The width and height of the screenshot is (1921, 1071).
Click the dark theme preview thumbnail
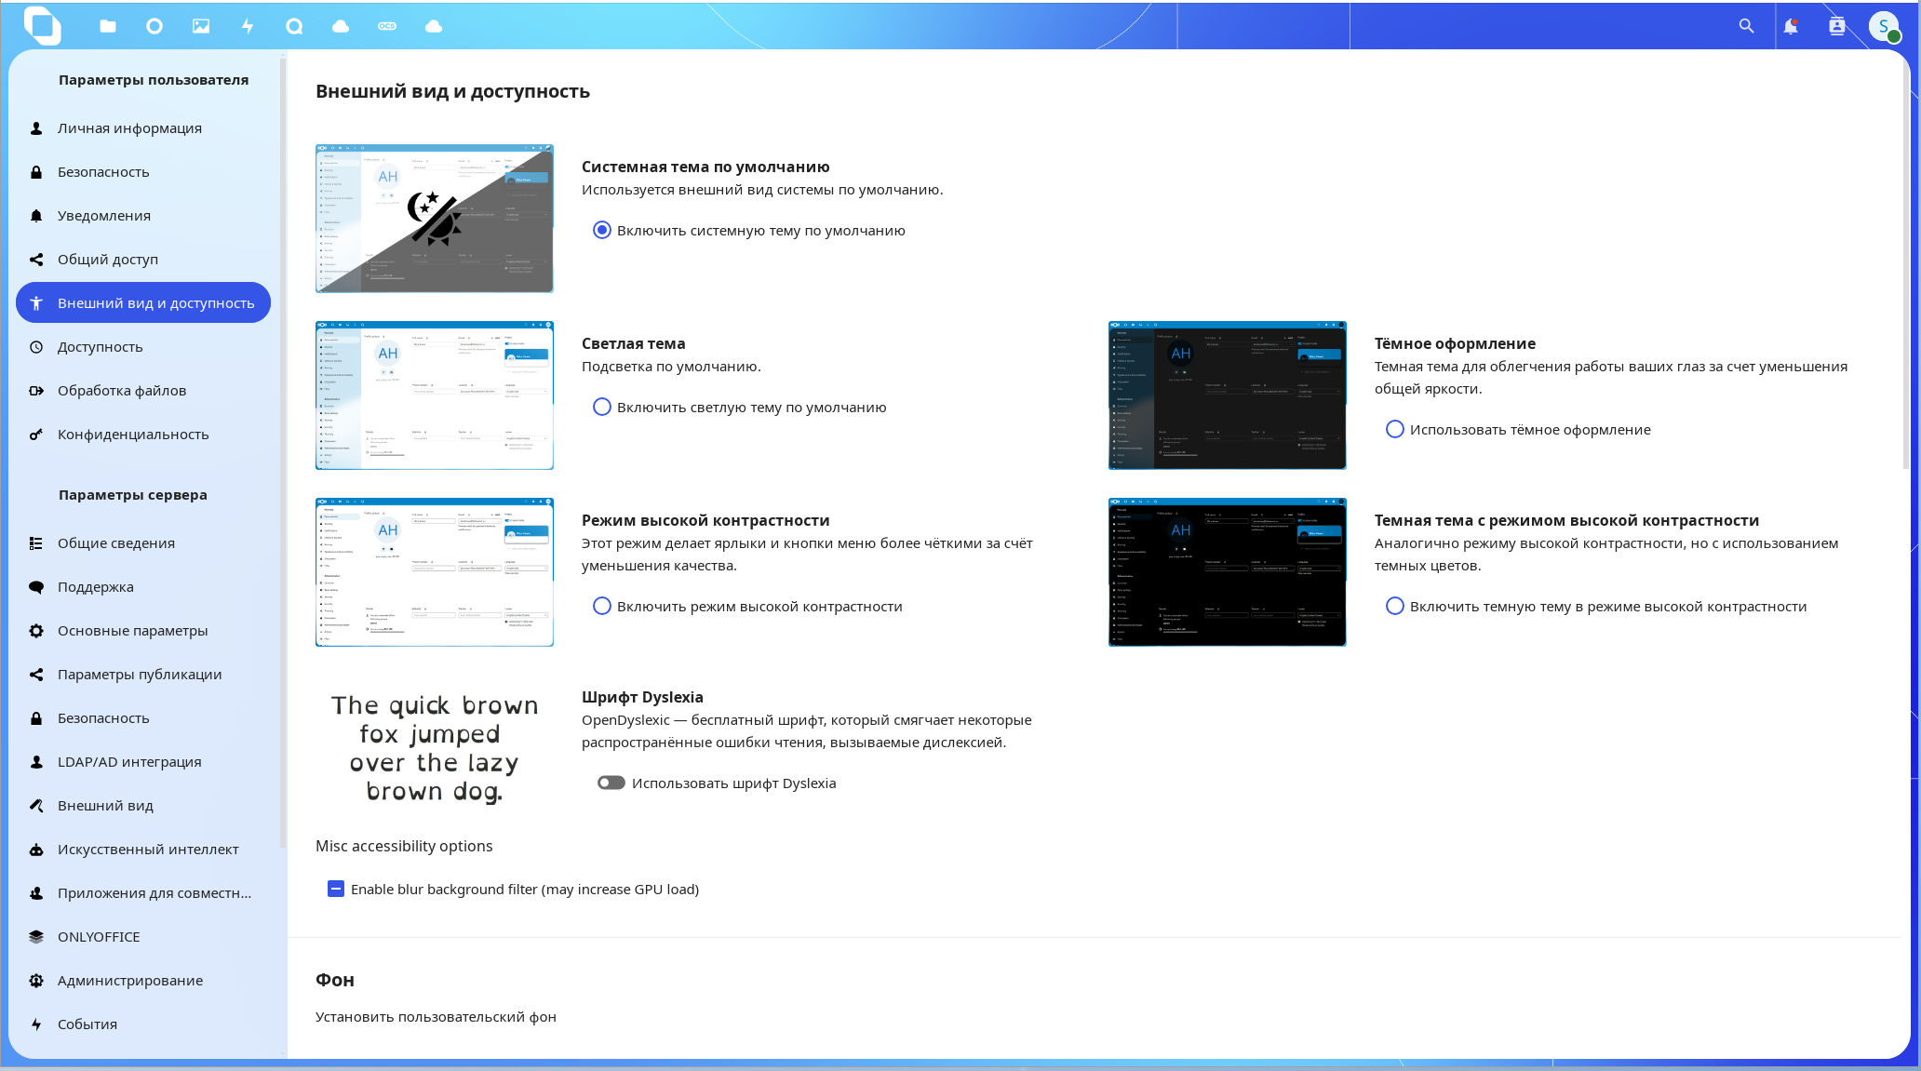pos(1227,395)
